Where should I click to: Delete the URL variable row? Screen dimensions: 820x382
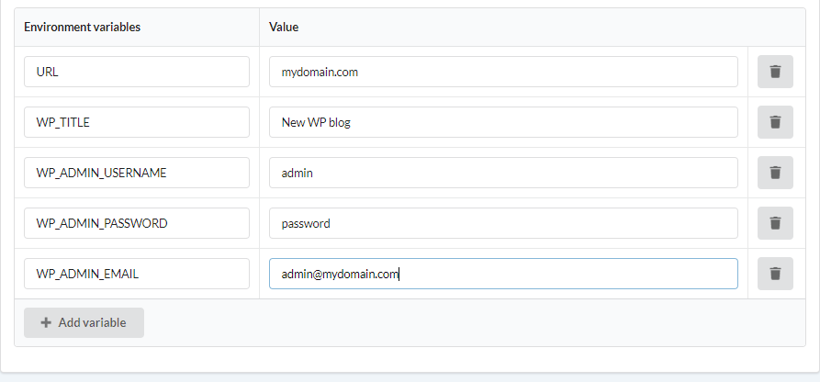pos(775,72)
